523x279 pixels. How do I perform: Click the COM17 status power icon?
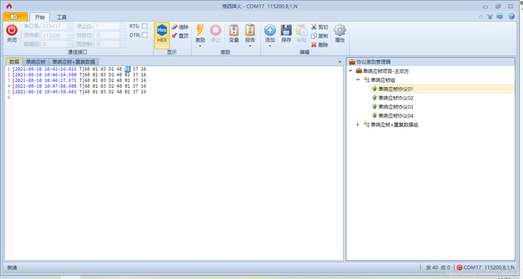tap(459, 267)
